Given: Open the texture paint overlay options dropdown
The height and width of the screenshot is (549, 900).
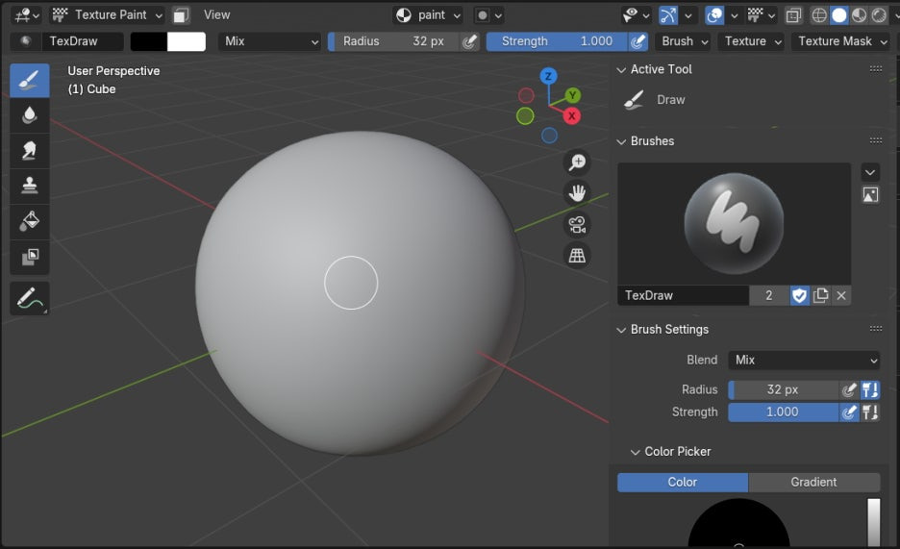Looking at the screenshot, I should coord(762,15).
